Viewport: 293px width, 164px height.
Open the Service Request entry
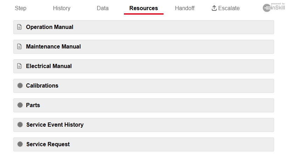pyautogui.click(x=144, y=144)
